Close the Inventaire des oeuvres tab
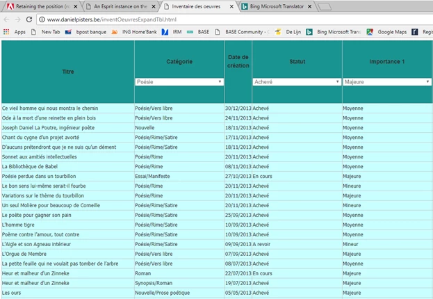433x299 pixels. (x=231, y=6)
